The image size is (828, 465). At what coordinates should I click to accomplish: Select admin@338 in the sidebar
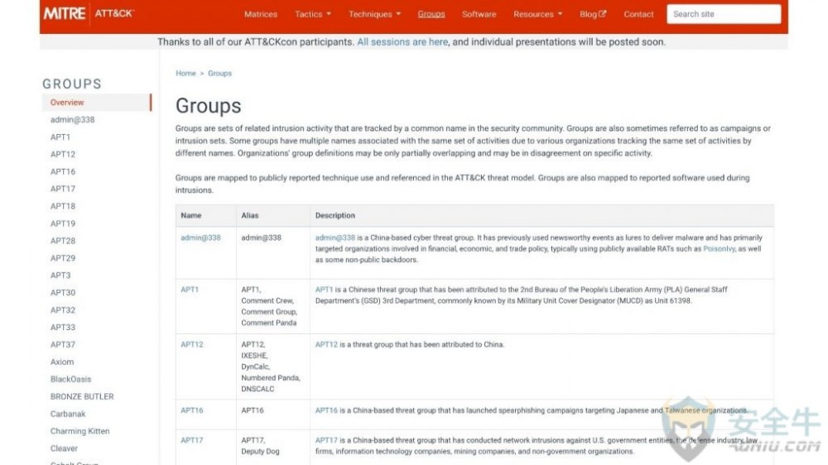point(72,120)
